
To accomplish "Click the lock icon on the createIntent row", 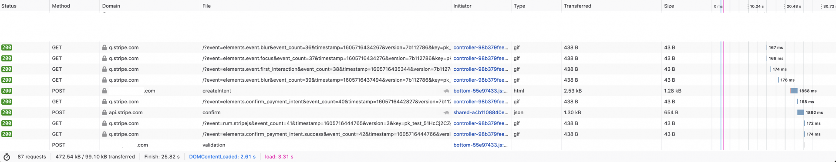I will pos(104,91).
